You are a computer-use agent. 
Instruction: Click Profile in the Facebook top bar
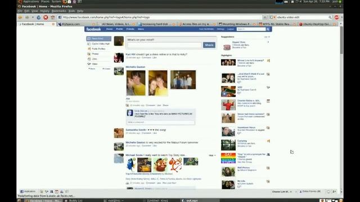coord(119,29)
